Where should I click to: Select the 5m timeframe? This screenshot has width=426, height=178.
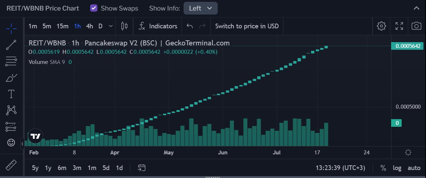click(47, 26)
